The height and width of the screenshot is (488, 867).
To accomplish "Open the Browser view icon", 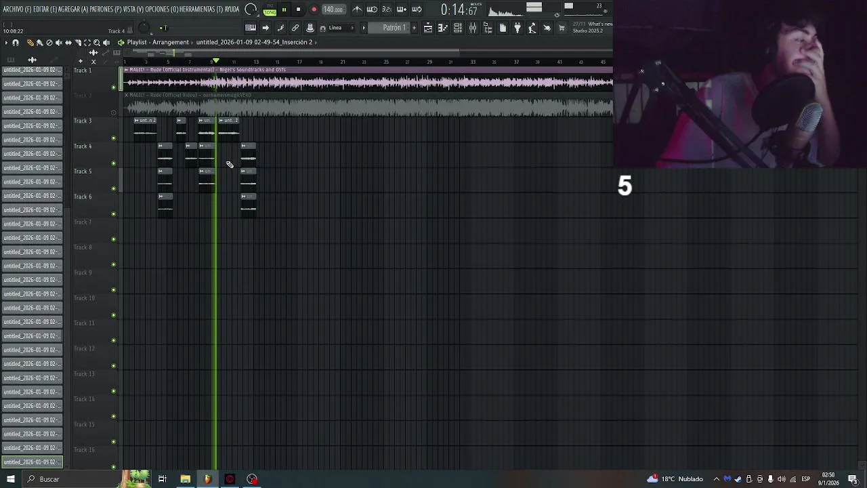I will tap(488, 28).
